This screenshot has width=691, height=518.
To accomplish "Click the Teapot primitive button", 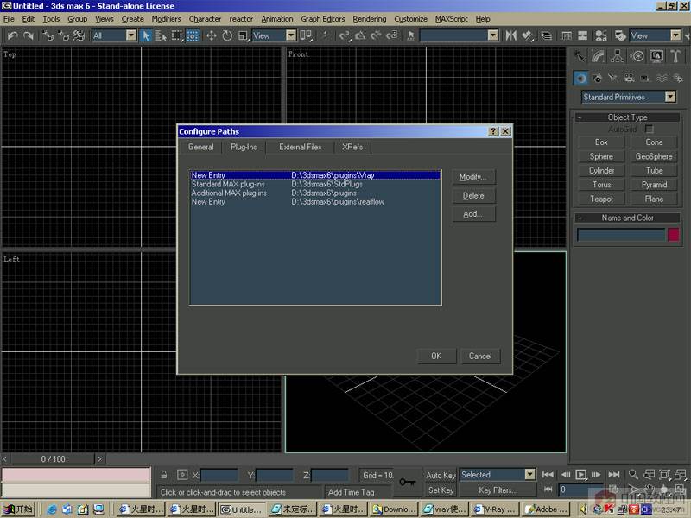I will pos(601,199).
